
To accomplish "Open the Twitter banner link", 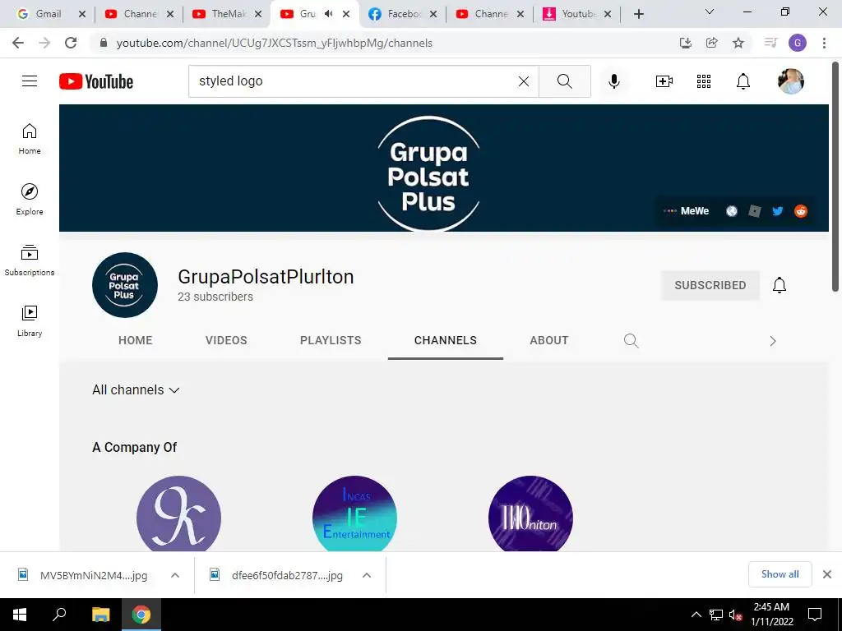I will 778,211.
